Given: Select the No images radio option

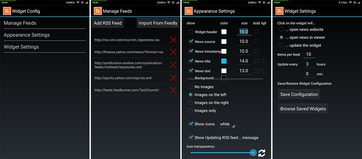Looking at the screenshot, I should pos(191,87).
